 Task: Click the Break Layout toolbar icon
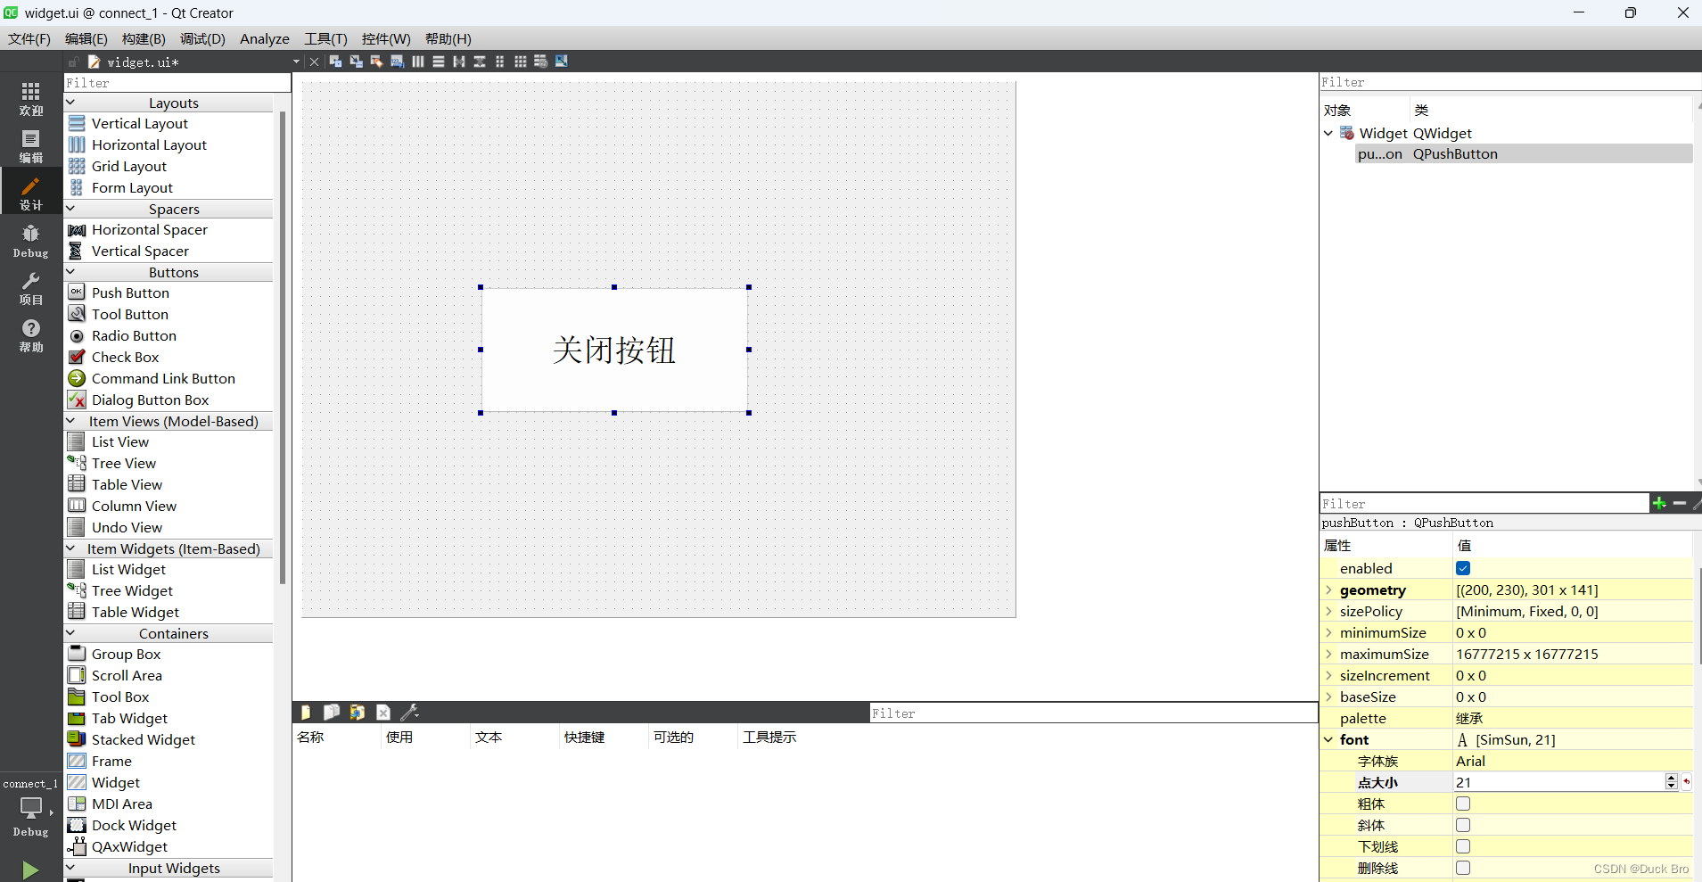540,62
